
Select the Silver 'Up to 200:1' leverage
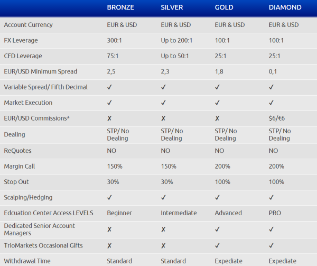(x=176, y=41)
